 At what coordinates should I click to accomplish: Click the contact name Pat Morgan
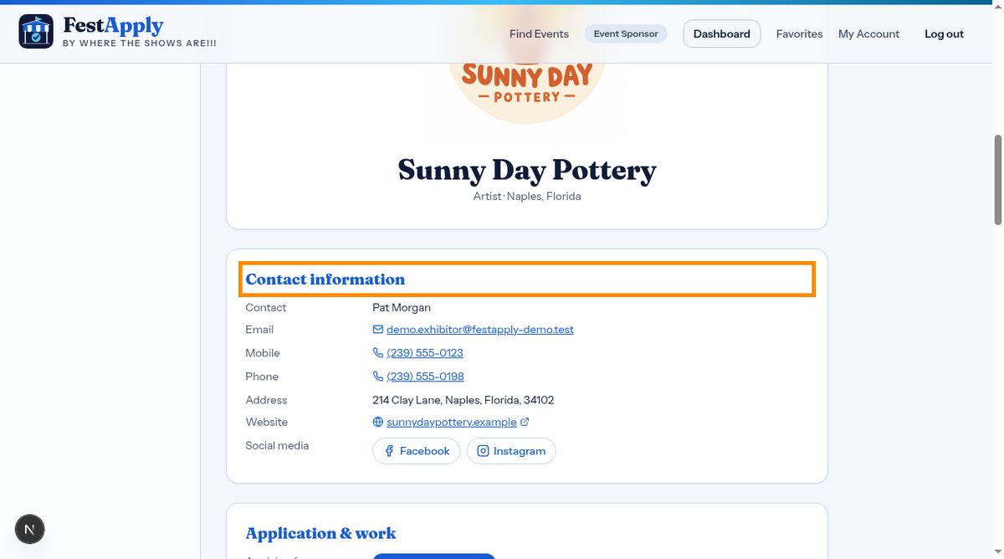pyautogui.click(x=402, y=308)
